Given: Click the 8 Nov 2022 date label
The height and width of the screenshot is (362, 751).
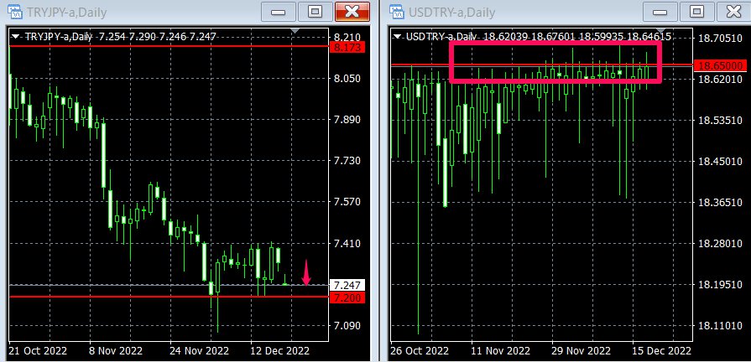Looking at the screenshot, I should point(117,350).
